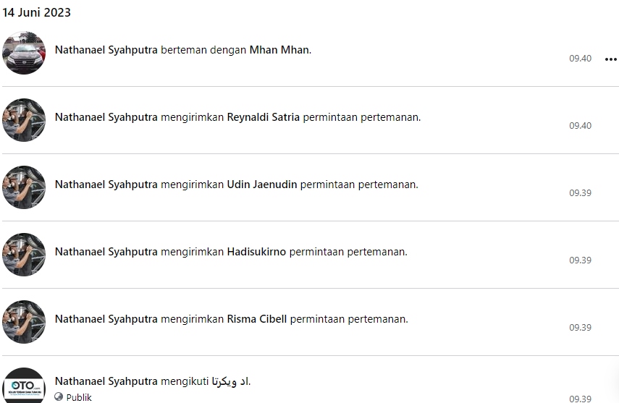Click avatar beside the Reynaldi Satria friend request
The width and height of the screenshot is (619, 403).
[24, 120]
